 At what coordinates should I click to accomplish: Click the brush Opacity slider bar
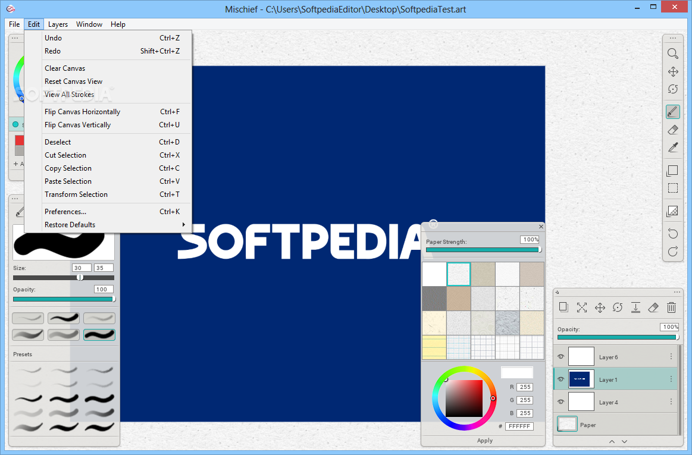pyautogui.click(x=64, y=299)
